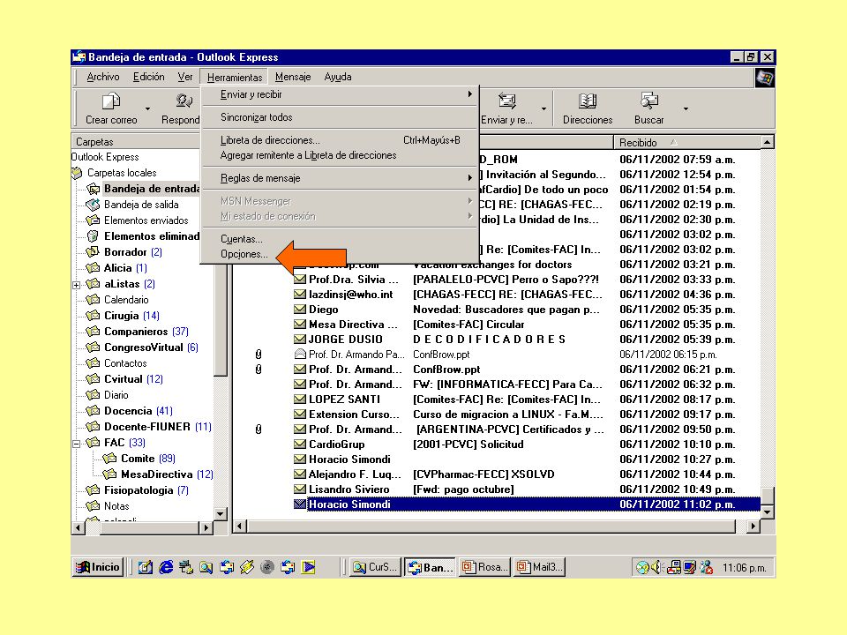Click envelope icon of CardioGrup message
The image size is (847, 635).
point(300,444)
